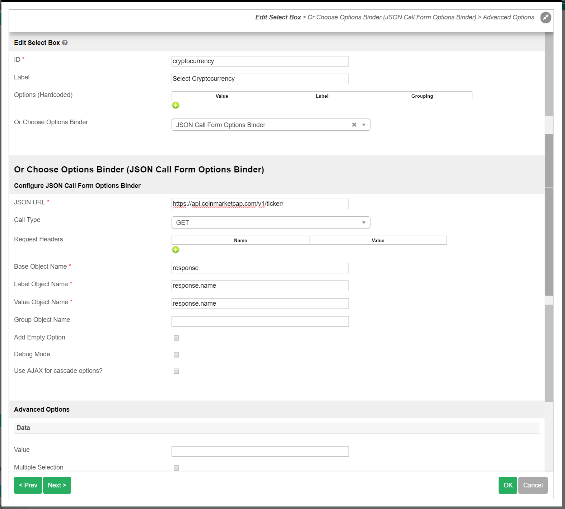
Task: Add a request header row with plus icon
Action: 176,250
